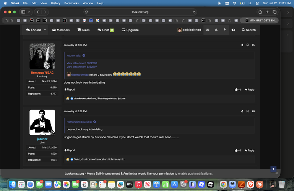This screenshot has height=191, width=294.
Task: Open the alerts bell icon
Action: 216,30
